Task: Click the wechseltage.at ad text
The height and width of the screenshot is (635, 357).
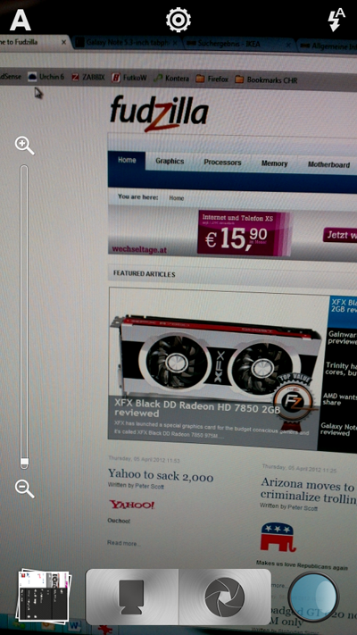Action: point(139,250)
